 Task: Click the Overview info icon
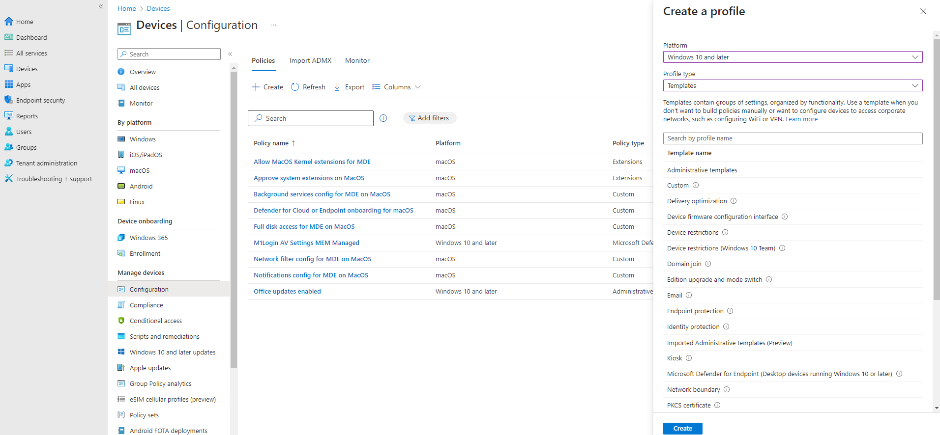121,72
